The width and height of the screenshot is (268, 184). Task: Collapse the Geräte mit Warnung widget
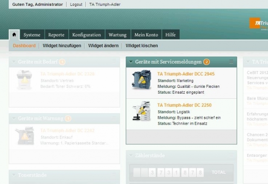click(14, 118)
